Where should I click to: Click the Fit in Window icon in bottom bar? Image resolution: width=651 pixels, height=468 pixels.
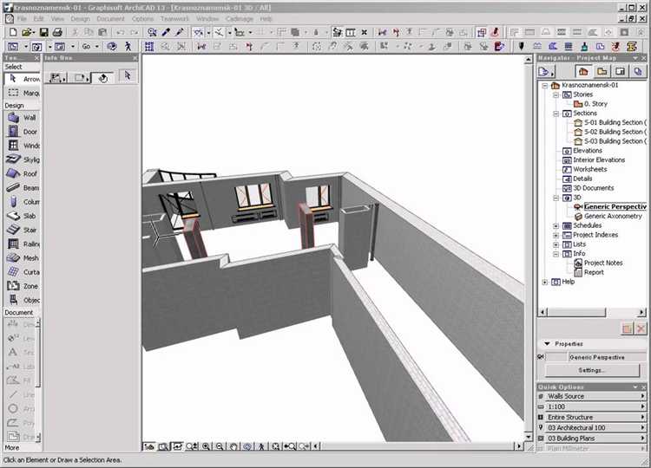pos(275,446)
